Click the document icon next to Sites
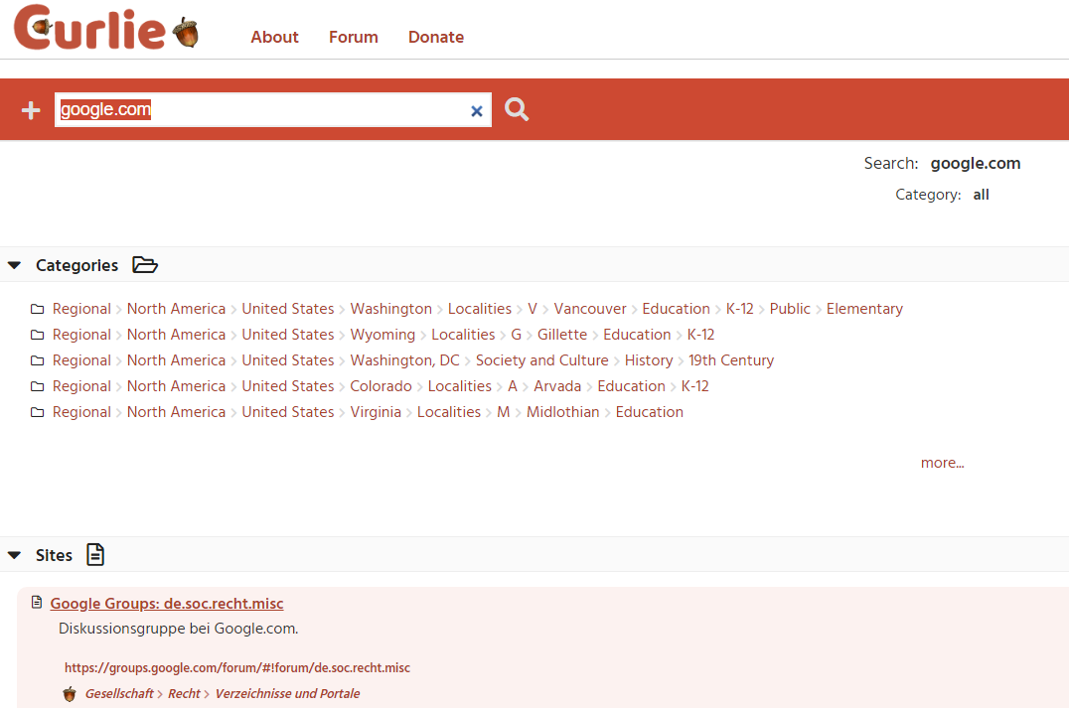The width and height of the screenshot is (1069, 708). (95, 555)
